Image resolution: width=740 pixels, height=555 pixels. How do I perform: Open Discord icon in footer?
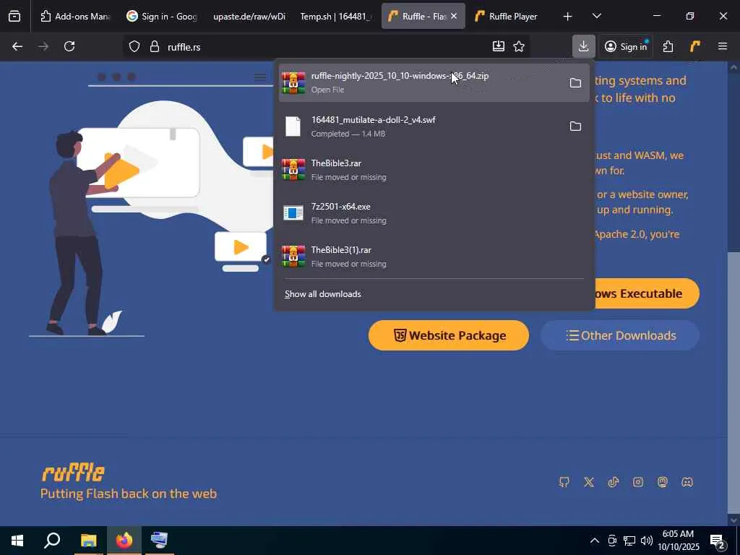[x=687, y=482]
